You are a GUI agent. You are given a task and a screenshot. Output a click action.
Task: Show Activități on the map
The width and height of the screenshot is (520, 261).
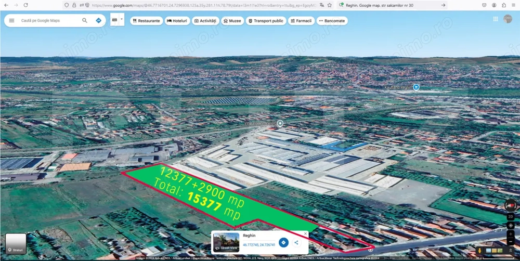click(x=205, y=21)
